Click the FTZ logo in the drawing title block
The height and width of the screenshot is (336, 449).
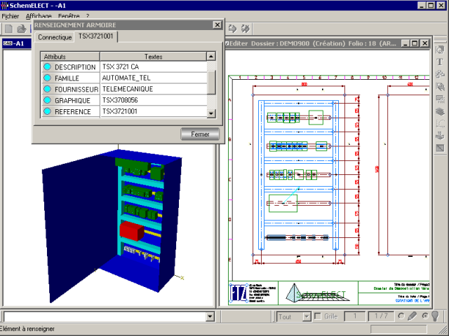tap(239, 293)
